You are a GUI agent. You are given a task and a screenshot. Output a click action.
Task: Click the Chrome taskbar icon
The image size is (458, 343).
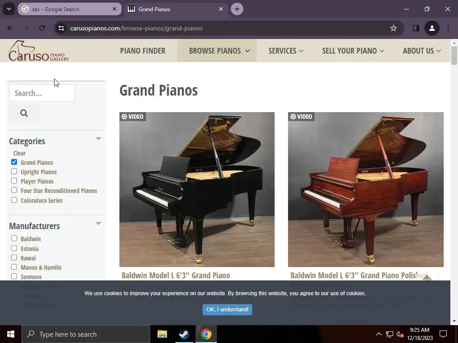206,334
